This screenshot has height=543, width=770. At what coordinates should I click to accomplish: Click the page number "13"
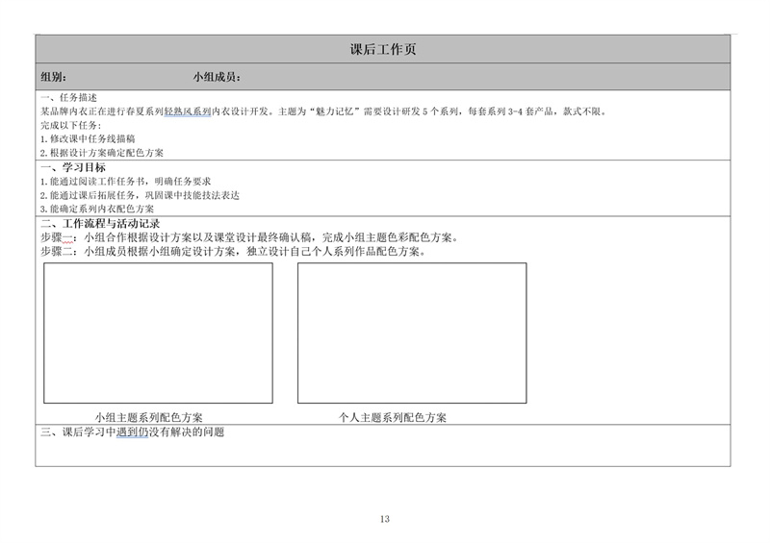point(385,518)
